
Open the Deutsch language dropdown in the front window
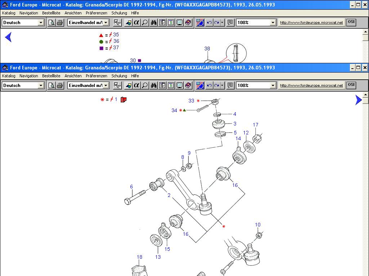[41, 86]
